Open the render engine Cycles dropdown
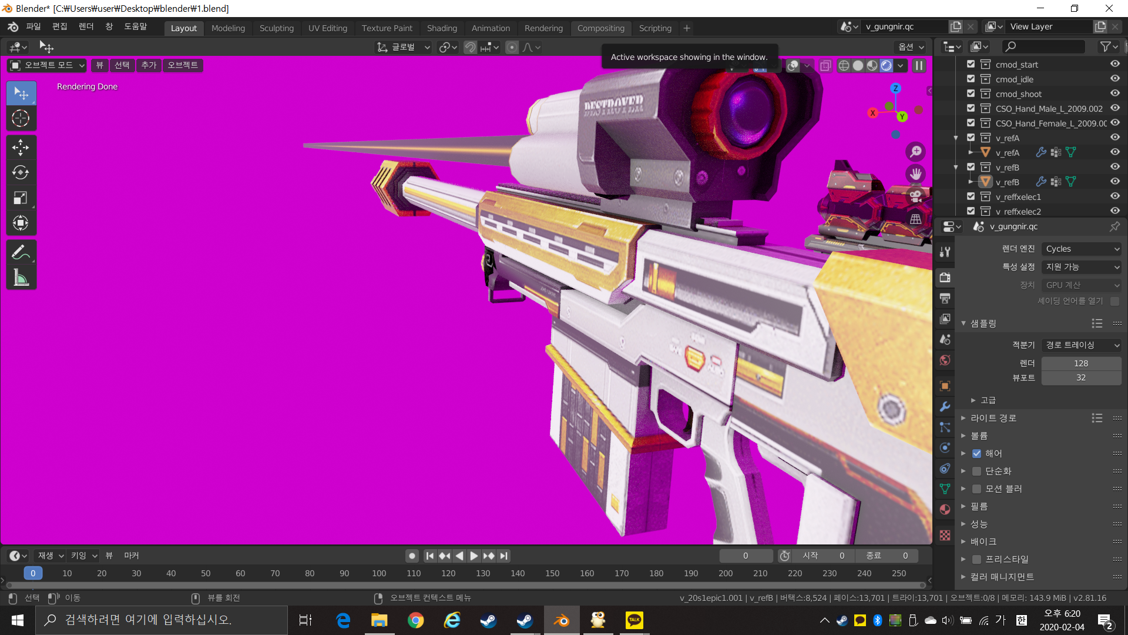 click(1082, 249)
